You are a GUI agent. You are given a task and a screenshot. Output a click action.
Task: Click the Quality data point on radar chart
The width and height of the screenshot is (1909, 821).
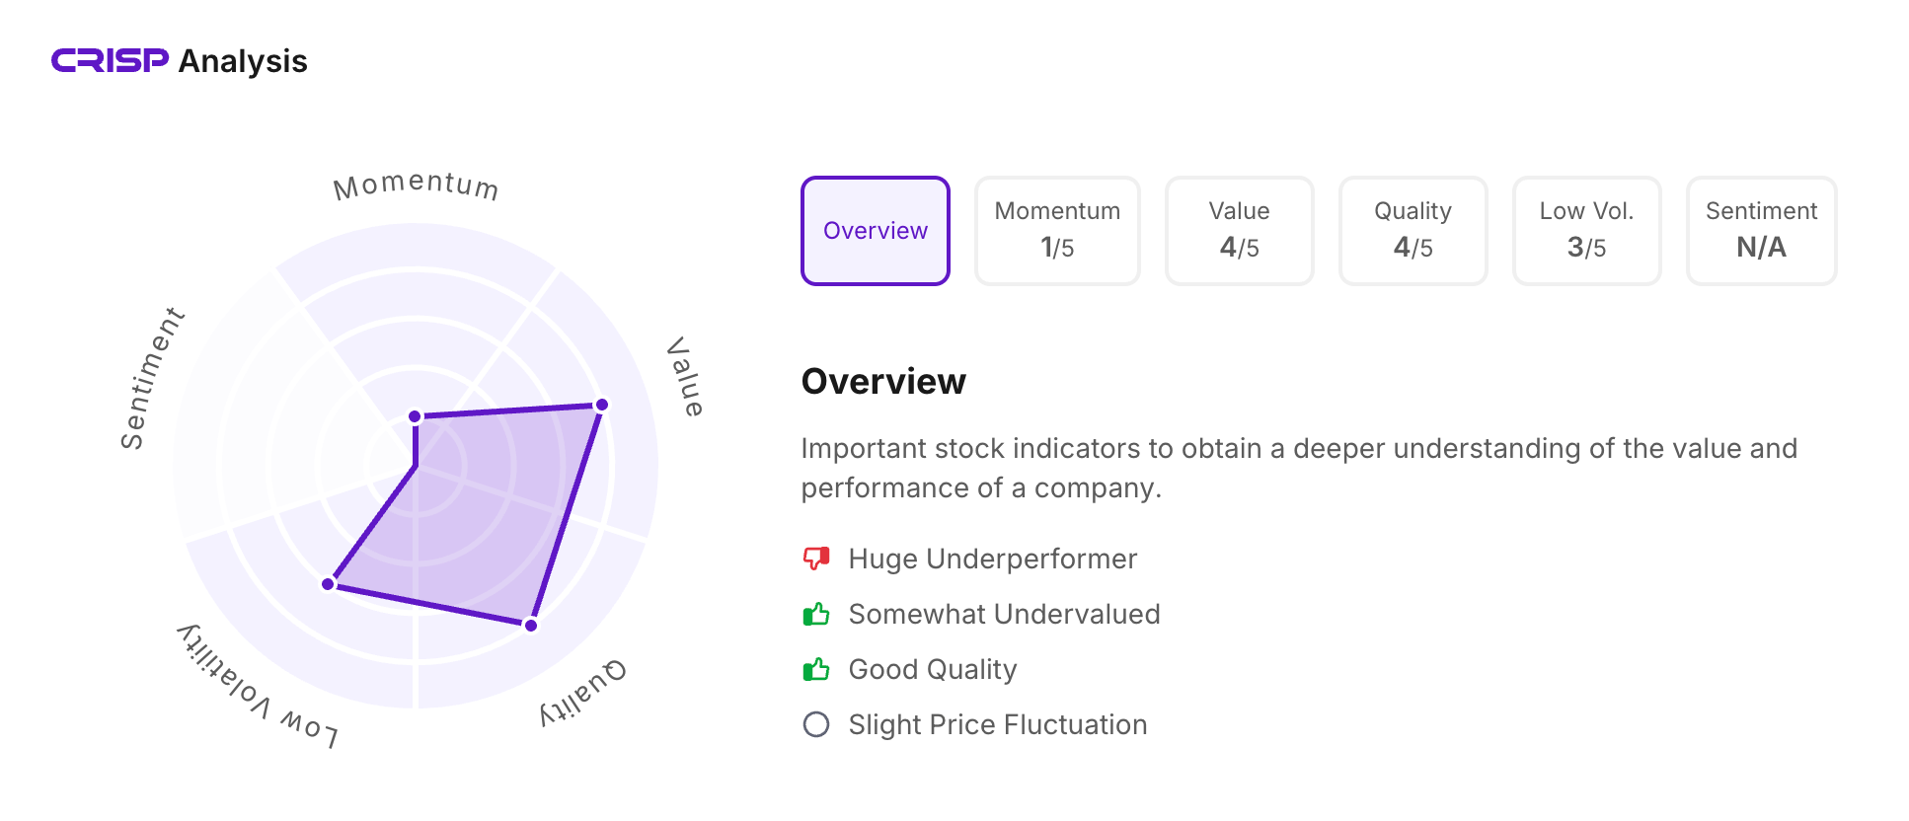pyautogui.click(x=531, y=625)
